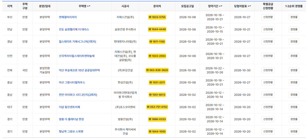Viewport: 307px width, 139px height.
Task: Click 신청현황 for 천안 아이파크 시티 row
Action: [268, 95]
